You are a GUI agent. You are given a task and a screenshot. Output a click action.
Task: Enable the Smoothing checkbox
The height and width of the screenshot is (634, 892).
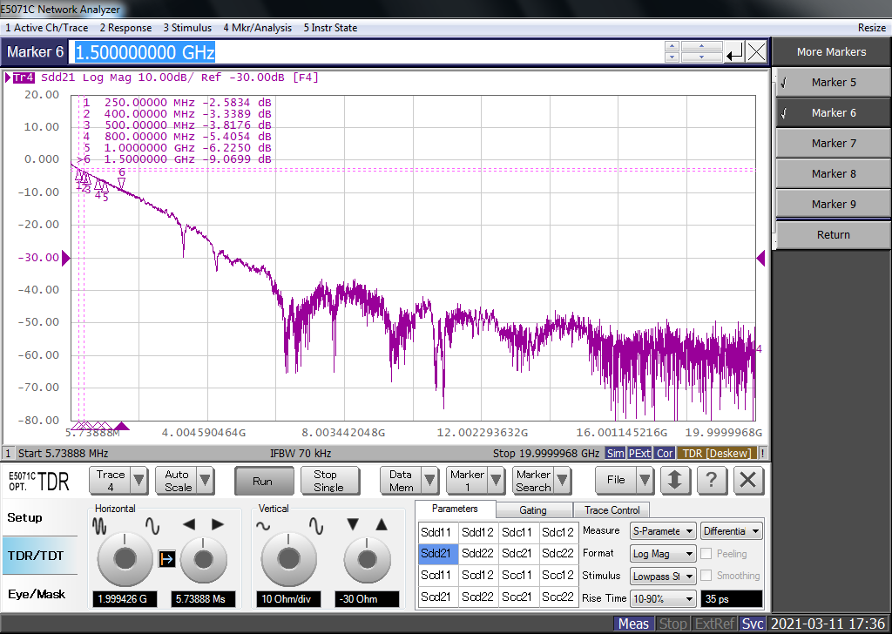[706, 576]
